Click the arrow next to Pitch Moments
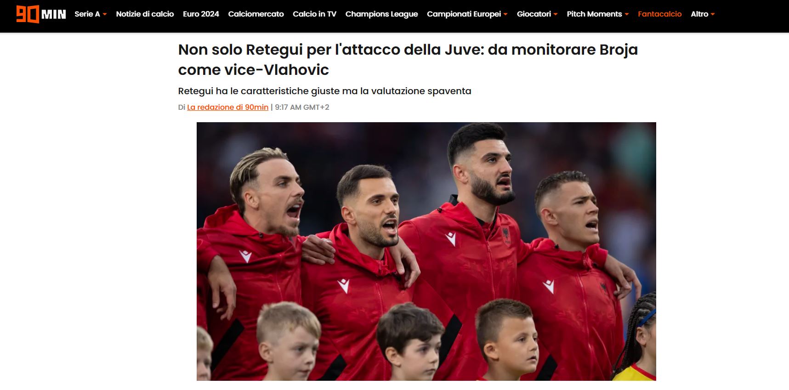Screen dimensions: 789x390 [627, 14]
